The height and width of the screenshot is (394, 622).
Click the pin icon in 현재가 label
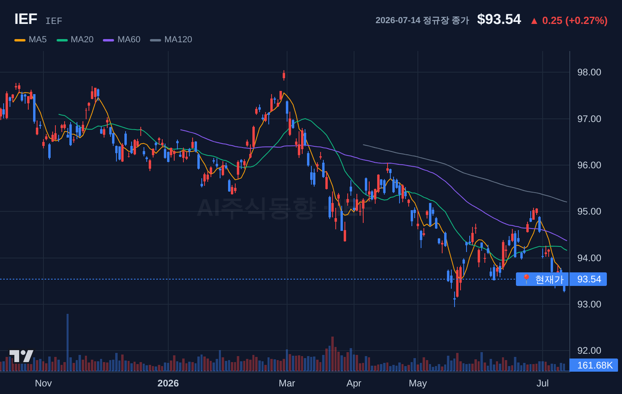click(x=526, y=279)
